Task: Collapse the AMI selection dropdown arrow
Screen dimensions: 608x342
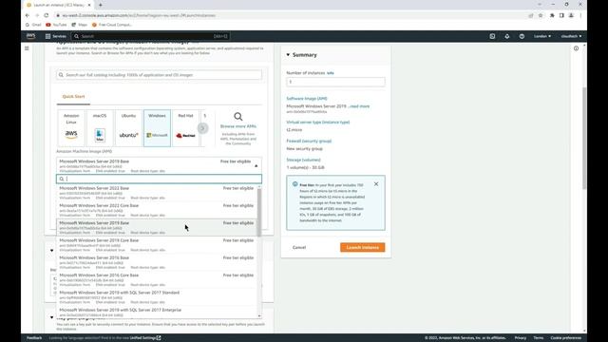Action: 256,166
